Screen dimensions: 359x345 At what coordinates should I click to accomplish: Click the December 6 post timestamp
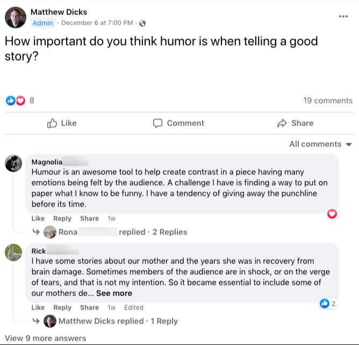tap(97, 23)
